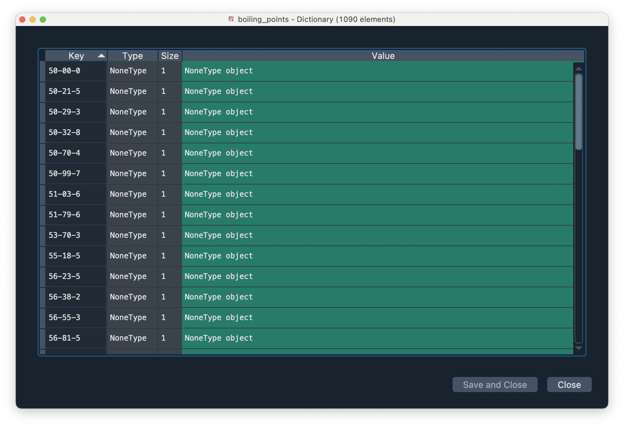Minimize the window with the yellow button
Viewport: 624px width, 427px height.
[x=33, y=20]
